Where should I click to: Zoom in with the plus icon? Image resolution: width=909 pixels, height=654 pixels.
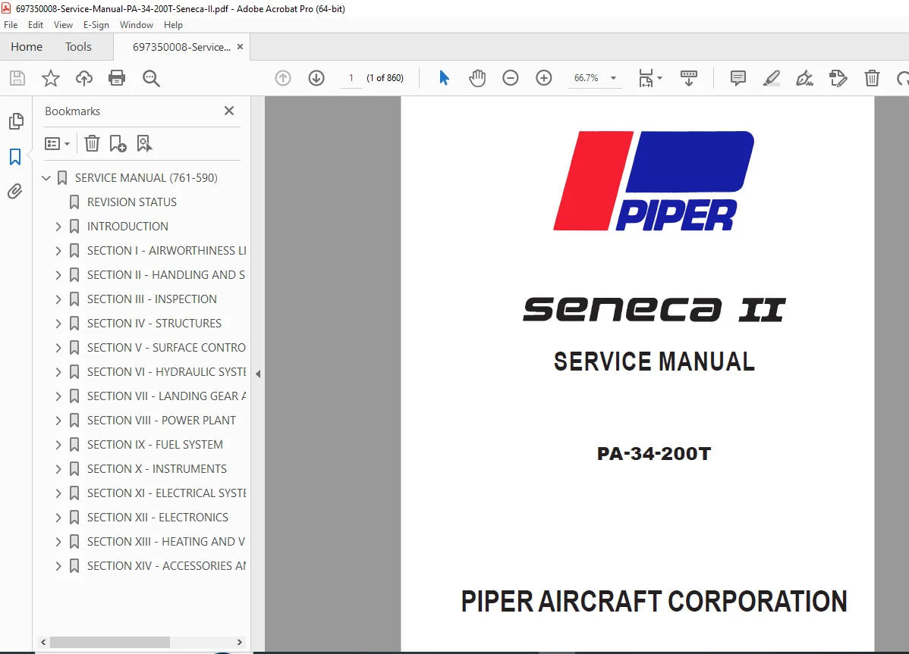[x=544, y=78]
